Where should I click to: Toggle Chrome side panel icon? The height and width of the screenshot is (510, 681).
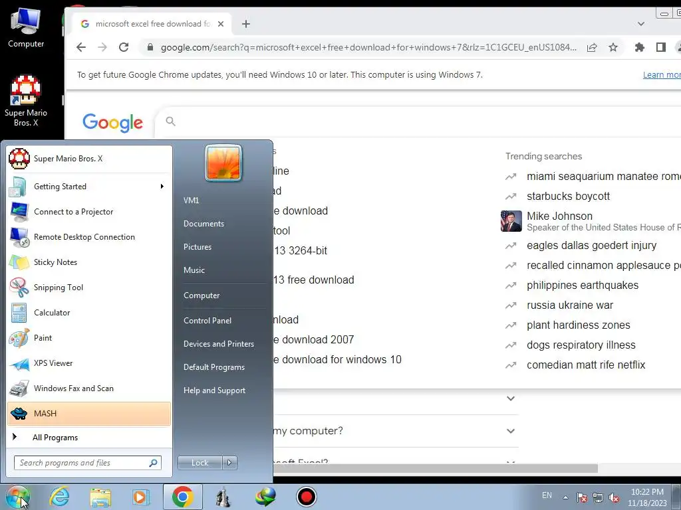point(660,47)
